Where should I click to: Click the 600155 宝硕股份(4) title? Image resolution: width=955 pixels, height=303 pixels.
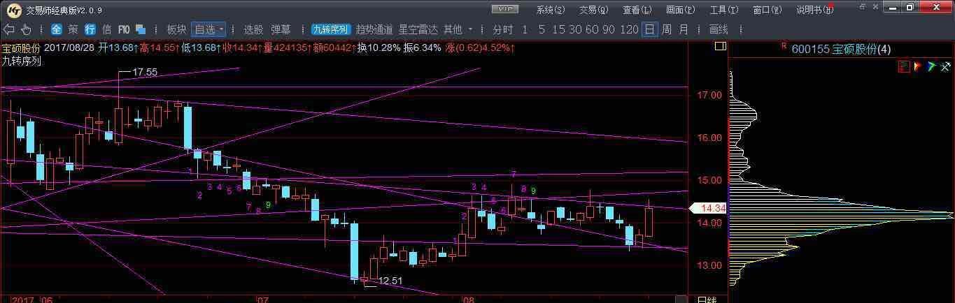tap(841, 49)
